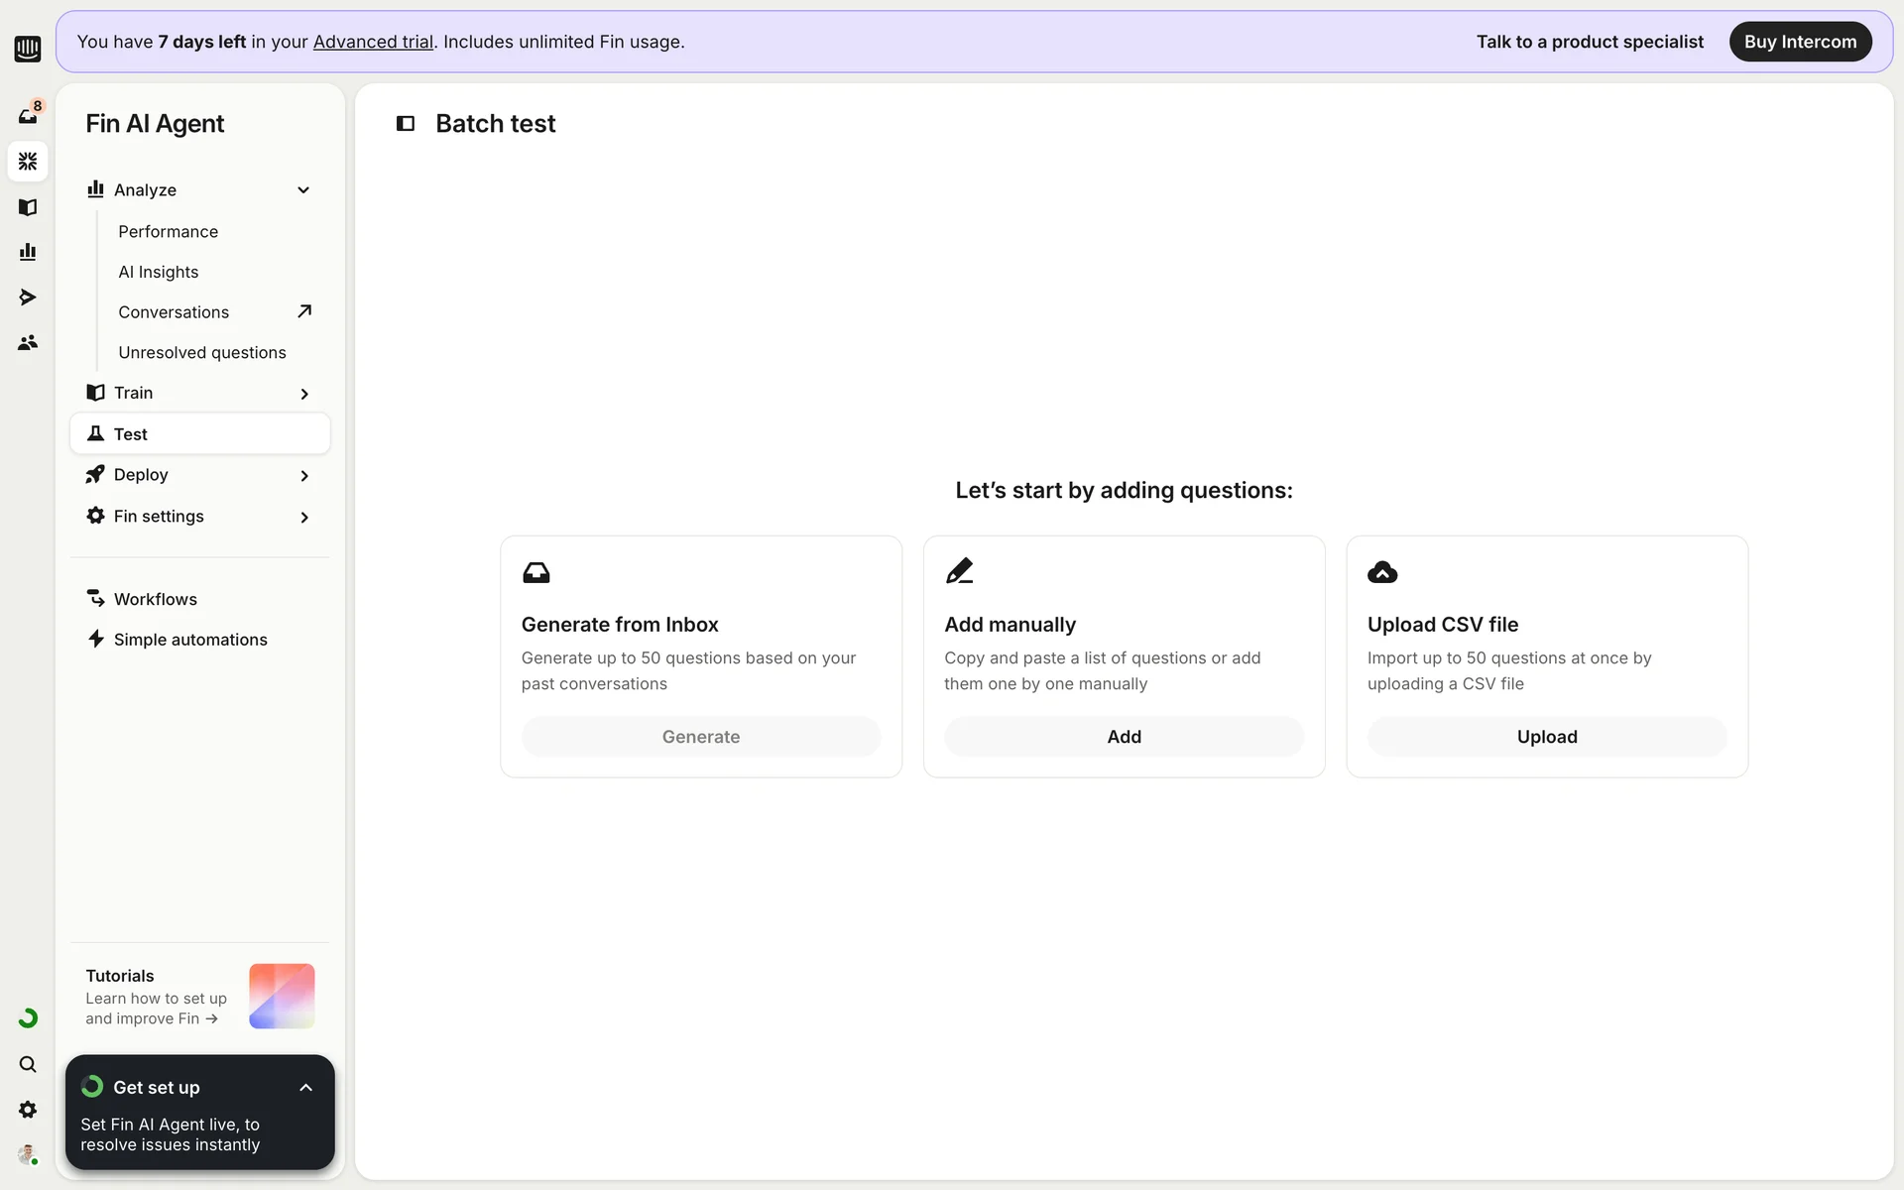Click the search magnifier icon
This screenshot has height=1190, width=1904.
28,1064
